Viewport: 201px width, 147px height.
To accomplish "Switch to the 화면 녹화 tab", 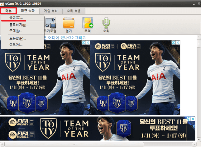I will click(x=28, y=11).
